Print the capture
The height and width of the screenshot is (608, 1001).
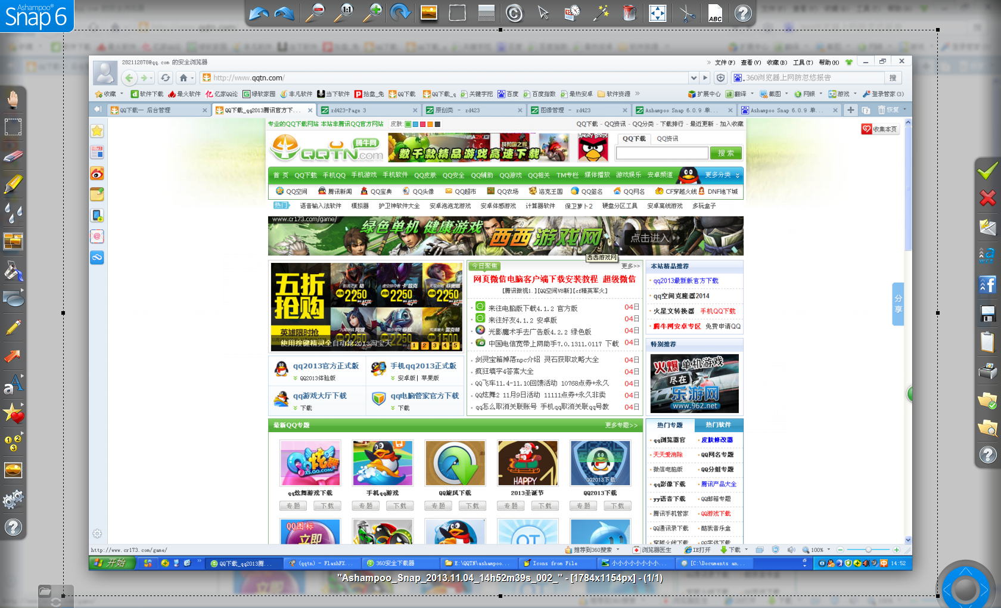pyautogui.click(x=987, y=371)
